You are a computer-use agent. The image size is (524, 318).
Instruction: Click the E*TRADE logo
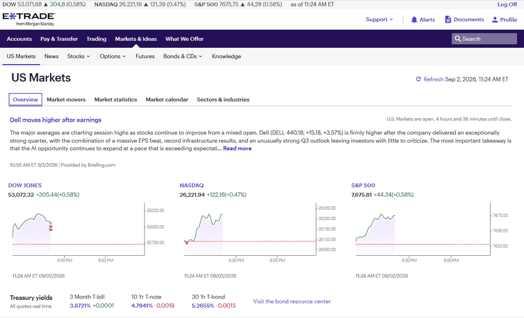click(29, 19)
